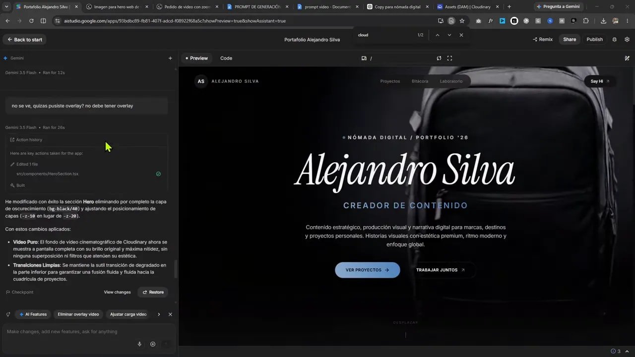This screenshot has height=357, width=635.
Task: Switch to Assets (DAM) Cloudinary tab
Action: pyautogui.click(x=468, y=7)
